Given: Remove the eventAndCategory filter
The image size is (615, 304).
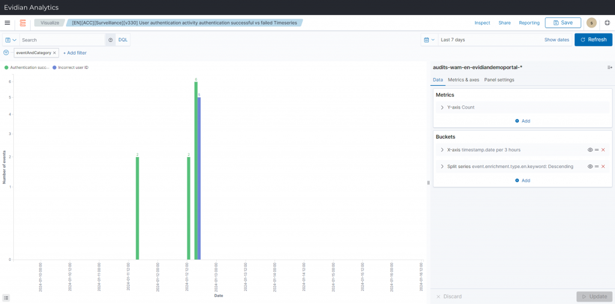Looking at the screenshot, I should tap(55, 53).
